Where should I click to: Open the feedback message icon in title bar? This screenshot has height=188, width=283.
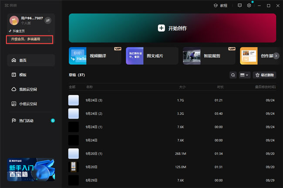click(239, 6)
